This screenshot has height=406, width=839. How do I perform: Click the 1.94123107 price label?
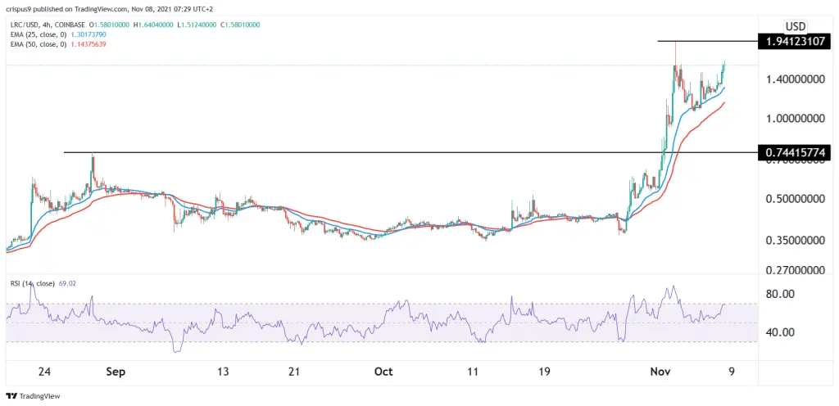[795, 41]
